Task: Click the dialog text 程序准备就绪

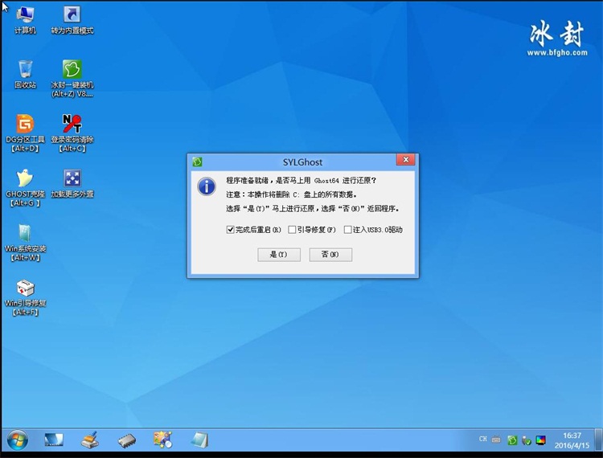Action: pyautogui.click(x=247, y=181)
